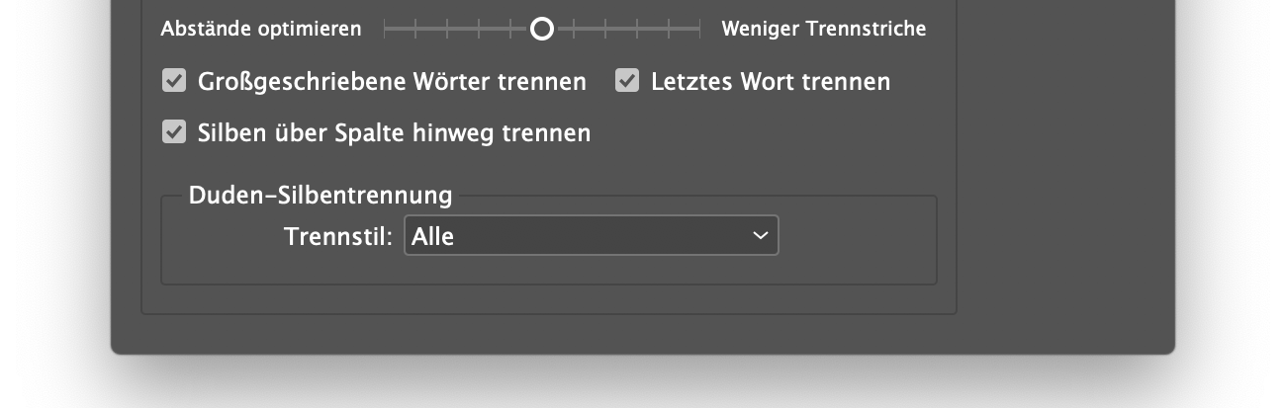This screenshot has height=408, width=1286.
Task: Click slider track midway toward Abstände optimieren
Action: 463,30
